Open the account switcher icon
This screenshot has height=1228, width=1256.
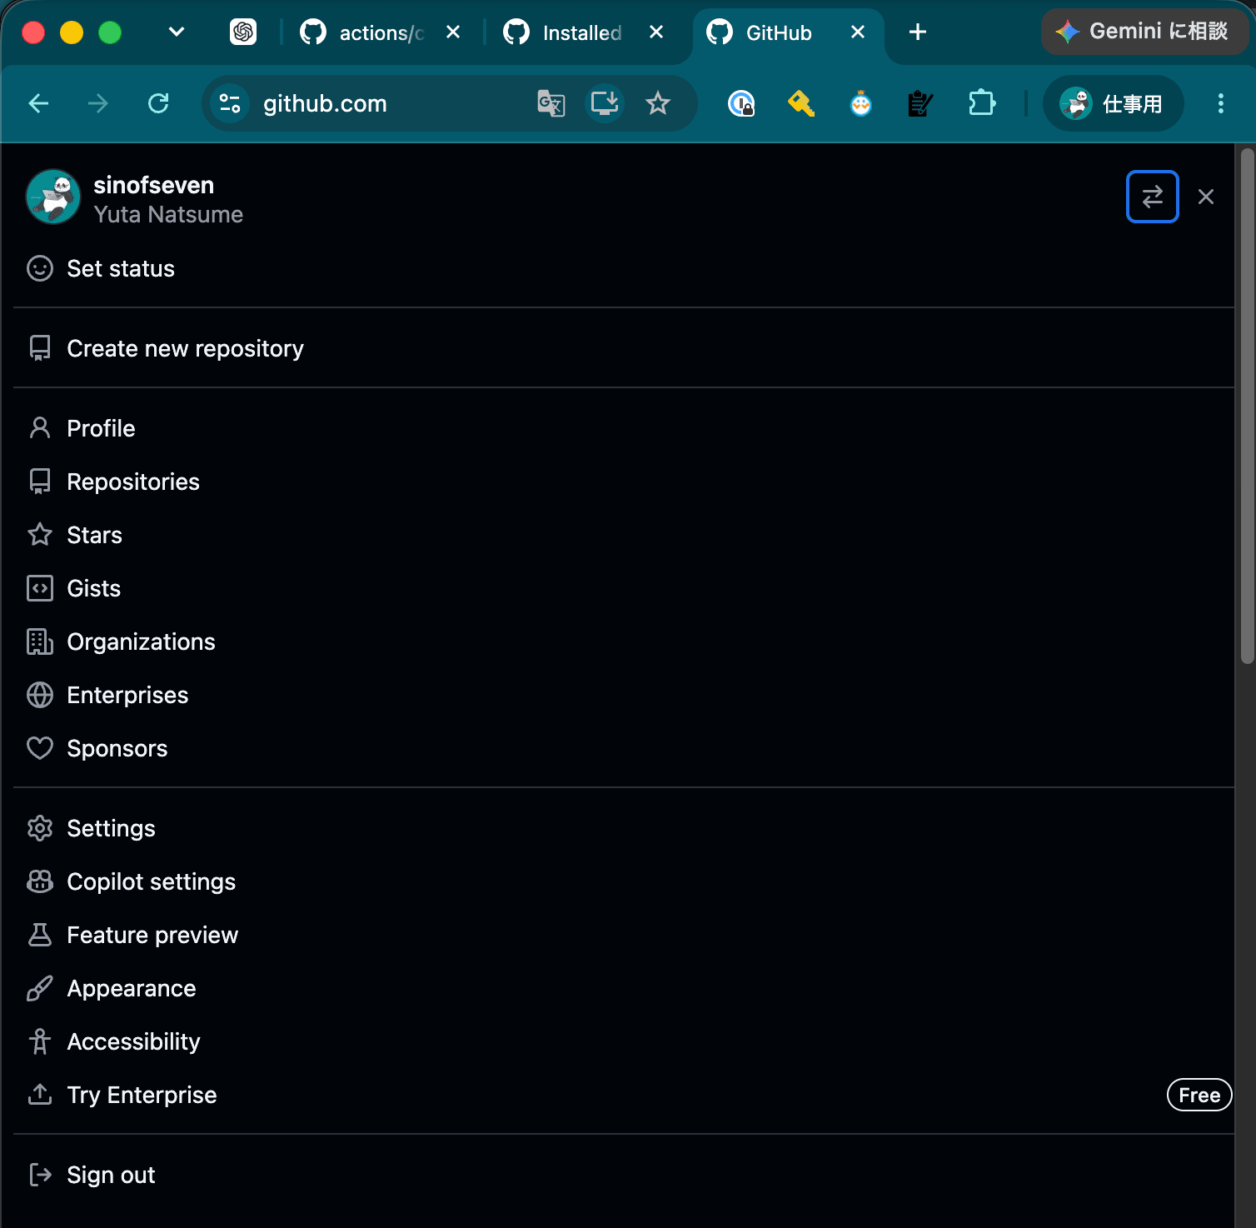pyautogui.click(x=1152, y=197)
